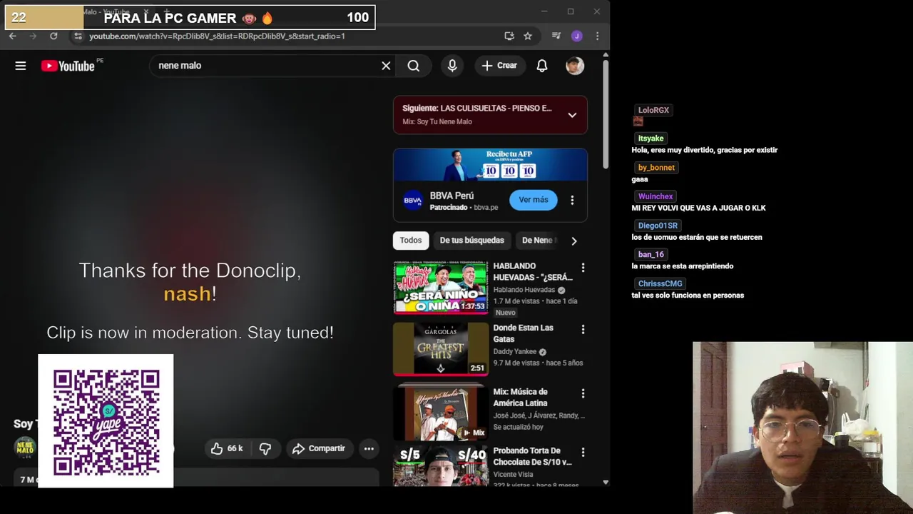Click chat username ban_16
913x514 pixels.
coord(651,255)
